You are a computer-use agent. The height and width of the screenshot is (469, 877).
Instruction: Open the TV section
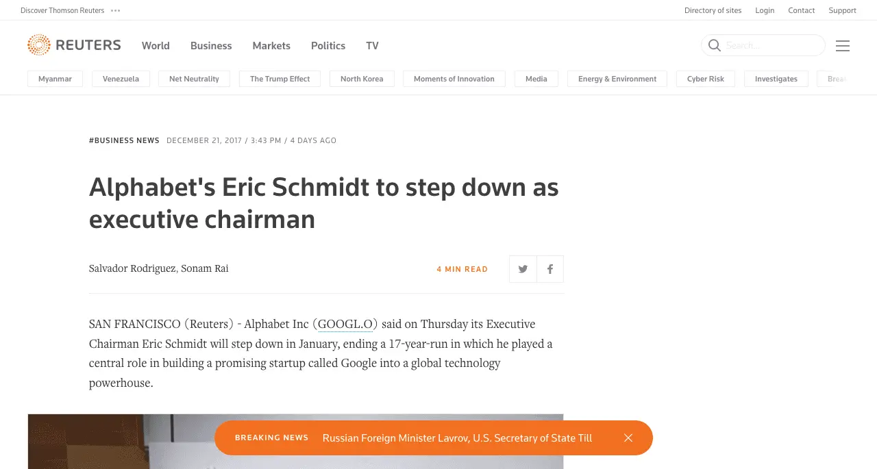coord(372,46)
